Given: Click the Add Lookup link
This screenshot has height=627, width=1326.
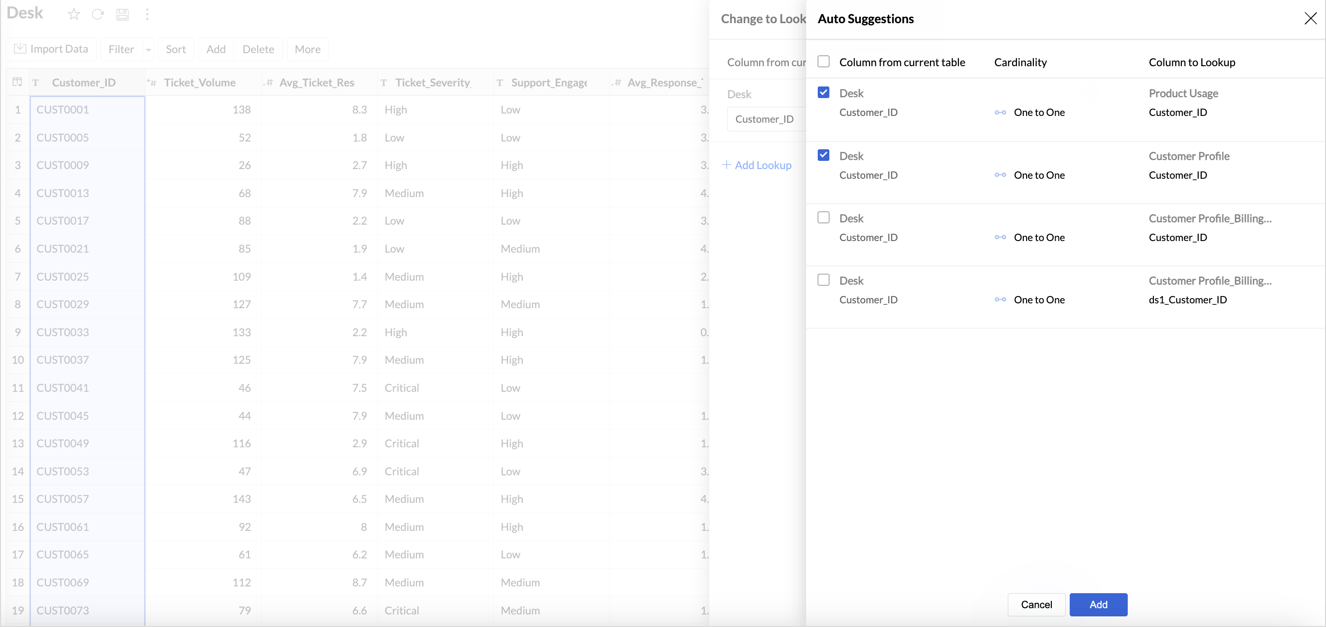Looking at the screenshot, I should pos(756,165).
